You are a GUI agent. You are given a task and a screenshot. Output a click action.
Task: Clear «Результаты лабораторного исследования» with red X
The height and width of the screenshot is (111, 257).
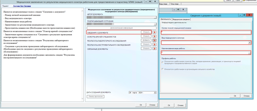pyautogui.click(x=154, y=40)
